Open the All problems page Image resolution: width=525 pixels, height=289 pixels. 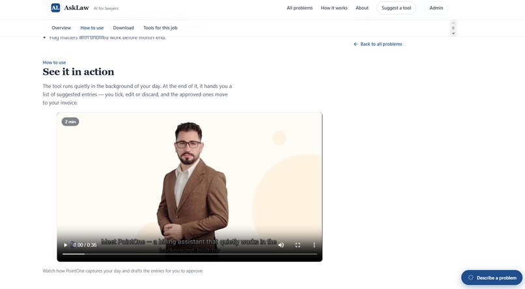pyautogui.click(x=300, y=8)
